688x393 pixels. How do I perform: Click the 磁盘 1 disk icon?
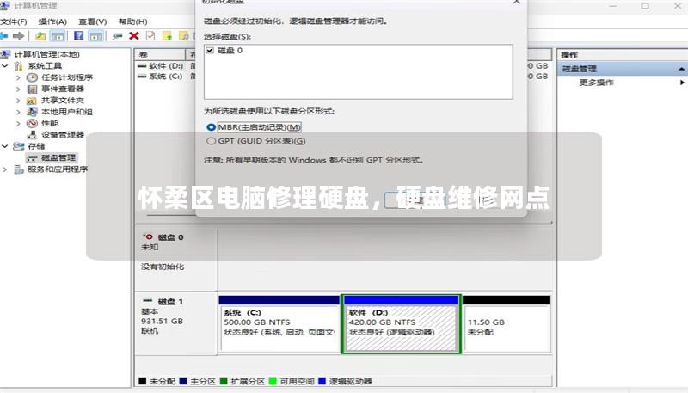click(148, 301)
